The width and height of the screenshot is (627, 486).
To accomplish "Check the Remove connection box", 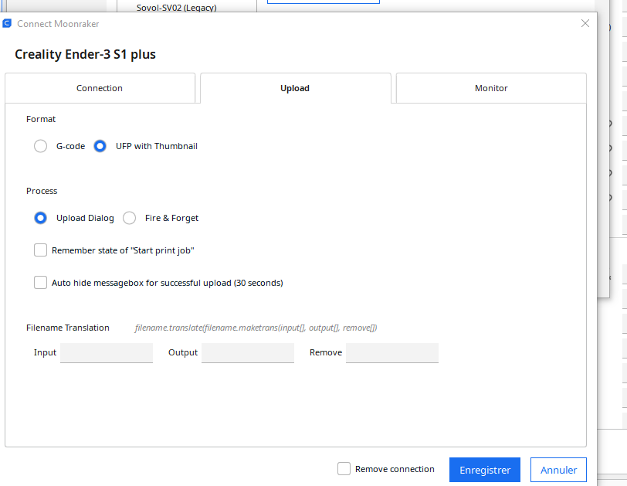I will coord(344,469).
